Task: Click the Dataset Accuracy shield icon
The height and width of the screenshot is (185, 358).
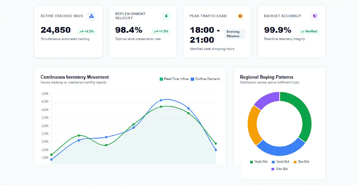Action: [x=315, y=16]
